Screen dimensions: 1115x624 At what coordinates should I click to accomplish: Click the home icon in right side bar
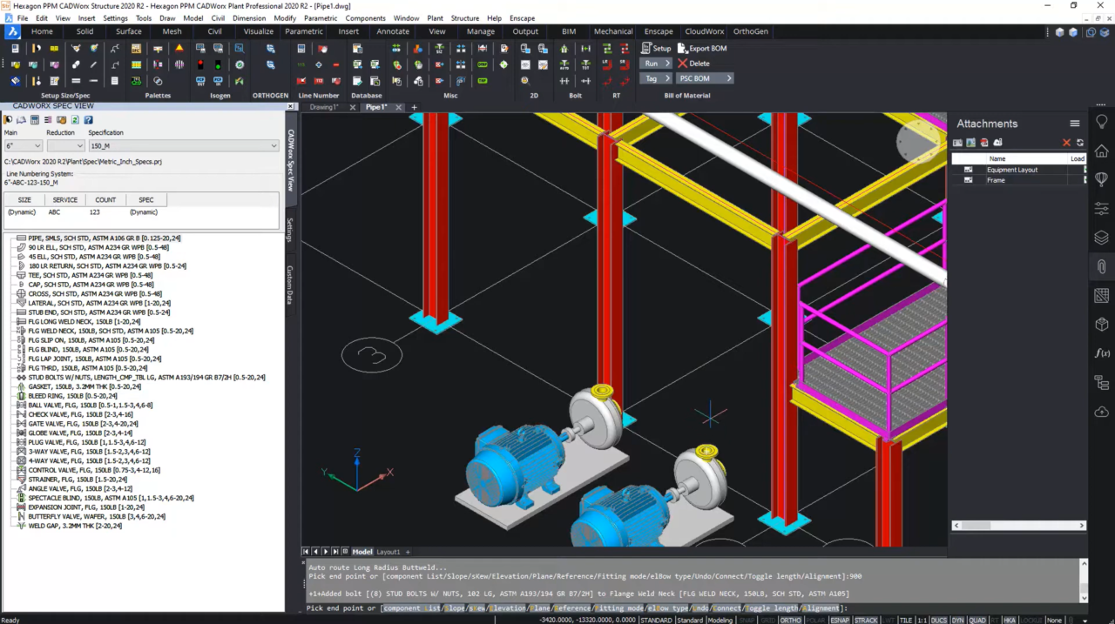coord(1101,151)
